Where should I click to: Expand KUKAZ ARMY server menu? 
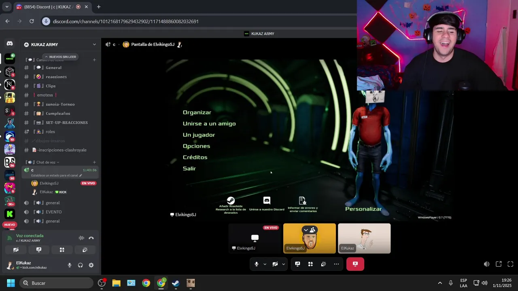click(x=94, y=44)
